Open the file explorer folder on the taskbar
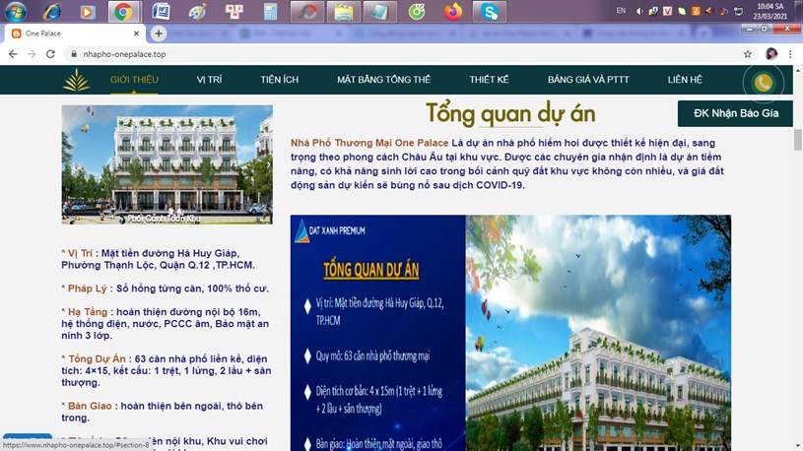 [x=344, y=11]
